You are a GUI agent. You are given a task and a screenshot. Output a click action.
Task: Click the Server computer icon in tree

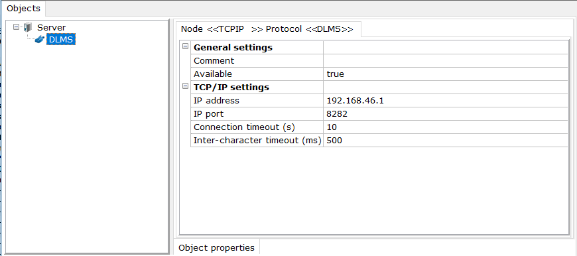click(x=28, y=28)
